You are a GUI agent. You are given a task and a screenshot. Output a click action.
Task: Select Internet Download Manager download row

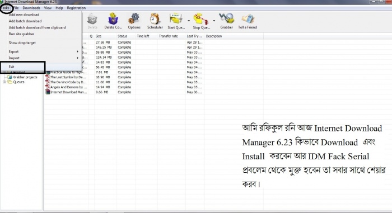coord(154,92)
